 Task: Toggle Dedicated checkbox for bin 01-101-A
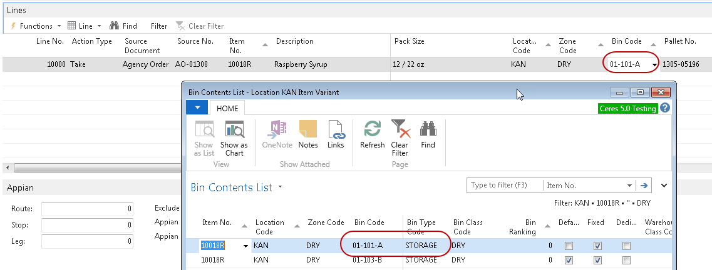click(x=626, y=246)
